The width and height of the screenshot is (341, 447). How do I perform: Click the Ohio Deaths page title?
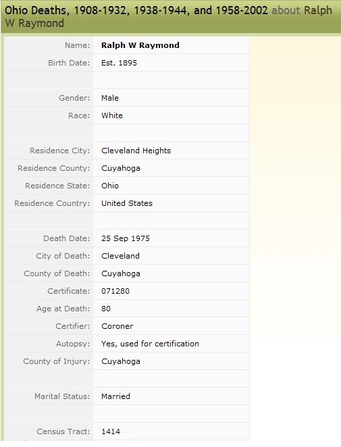169,16
